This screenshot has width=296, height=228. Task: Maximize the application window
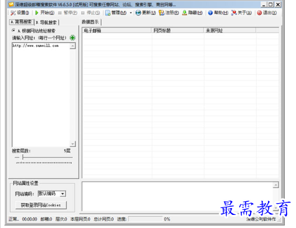click(270, 4)
